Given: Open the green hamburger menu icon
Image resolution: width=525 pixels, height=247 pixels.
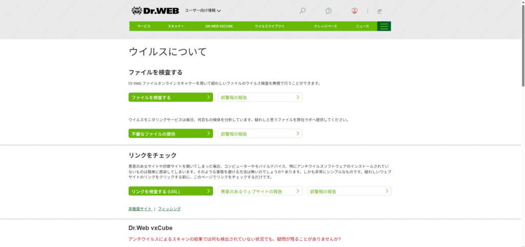Looking at the screenshot, I should (384, 26).
